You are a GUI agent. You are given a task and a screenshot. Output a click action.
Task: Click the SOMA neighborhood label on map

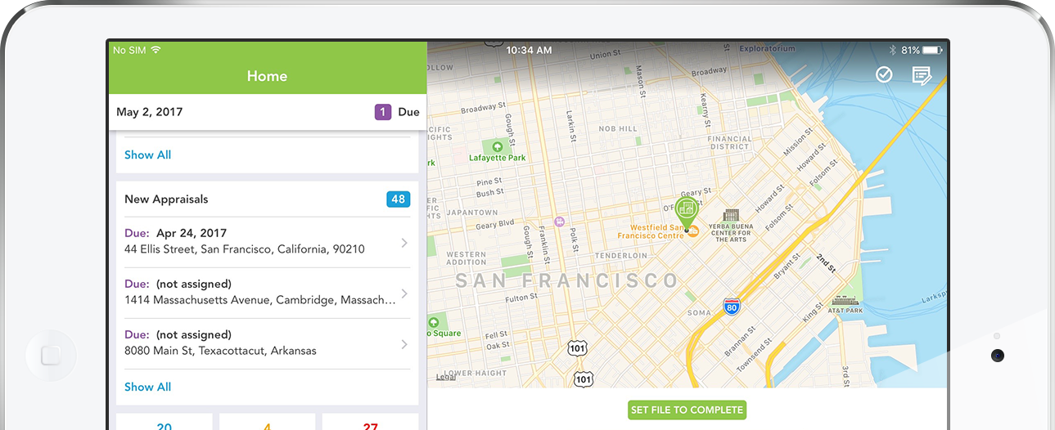click(x=699, y=313)
